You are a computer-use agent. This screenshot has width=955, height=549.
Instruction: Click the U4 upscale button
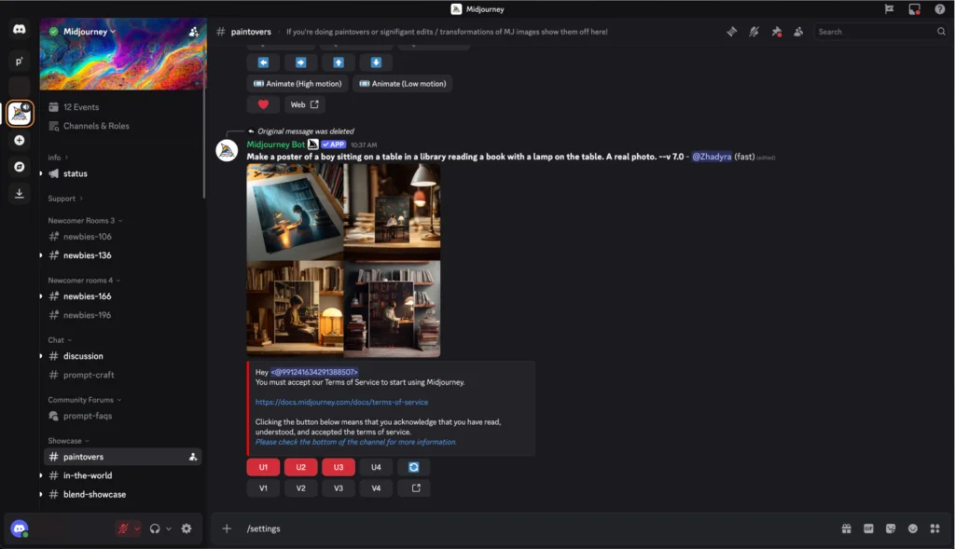pos(376,467)
